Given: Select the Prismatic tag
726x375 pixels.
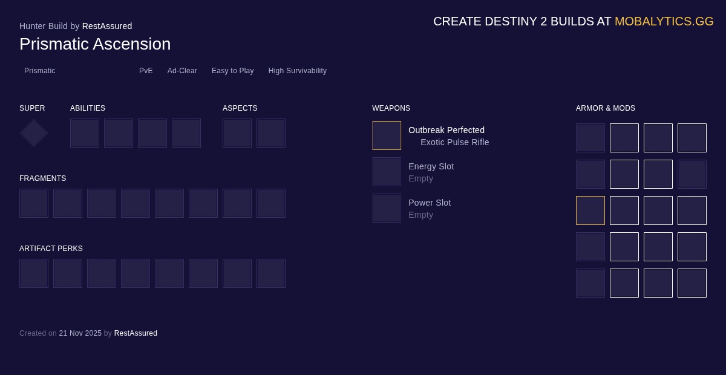Looking at the screenshot, I should point(40,71).
